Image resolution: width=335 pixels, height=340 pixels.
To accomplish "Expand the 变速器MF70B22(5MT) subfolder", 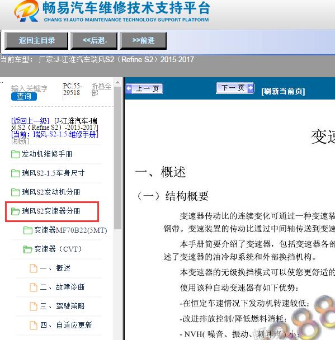I will (70, 230).
